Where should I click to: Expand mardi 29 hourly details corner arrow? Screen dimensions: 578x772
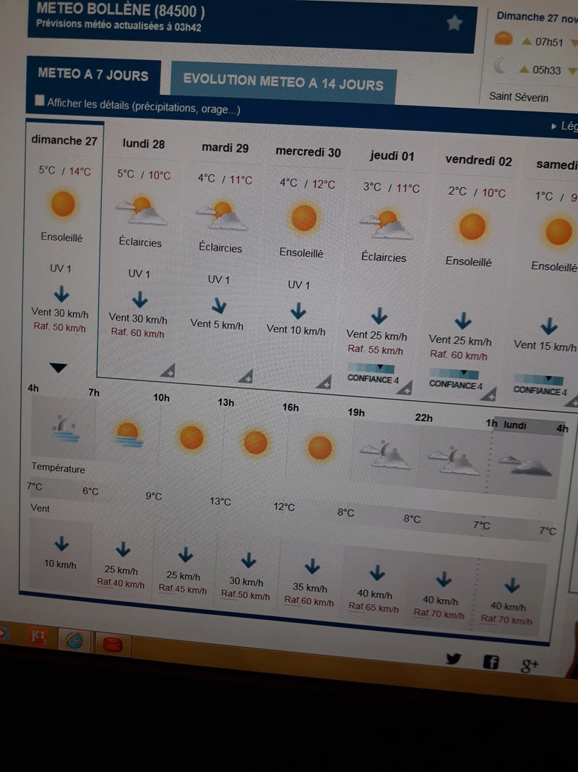(246, 376)
